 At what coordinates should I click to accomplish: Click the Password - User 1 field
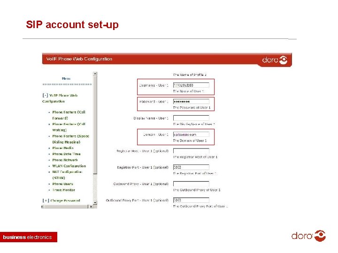click(191, 102)
